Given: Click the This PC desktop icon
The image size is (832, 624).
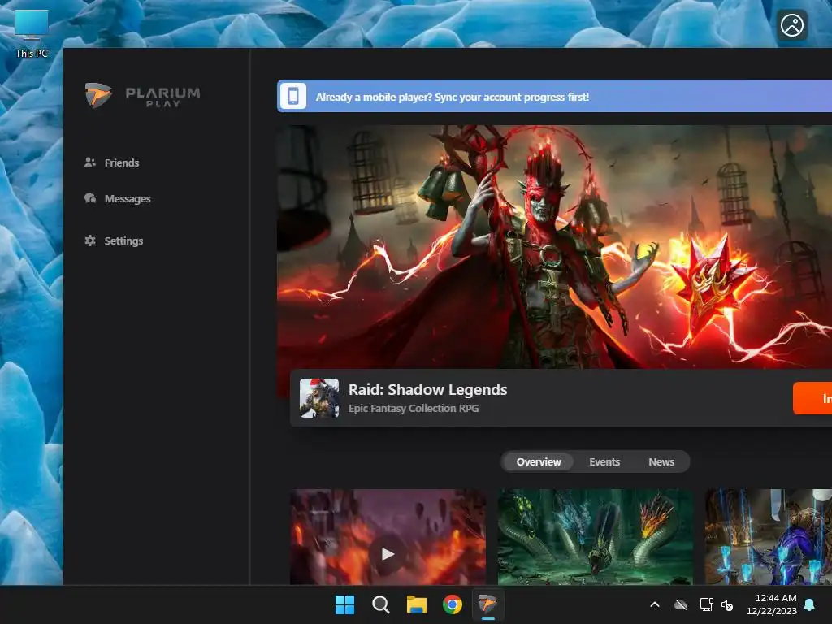Looking at the screenshot, I should pyautogui.click(x=32, y=33).
